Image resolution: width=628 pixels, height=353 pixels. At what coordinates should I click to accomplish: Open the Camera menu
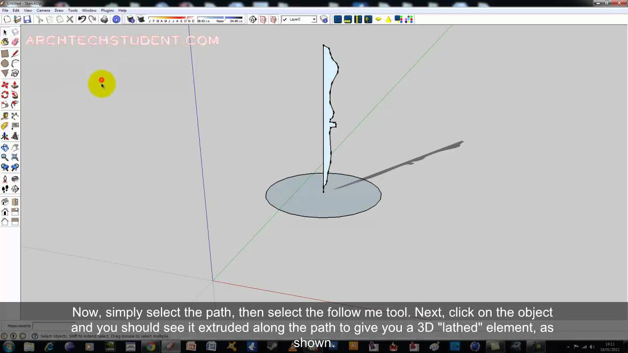43,10
